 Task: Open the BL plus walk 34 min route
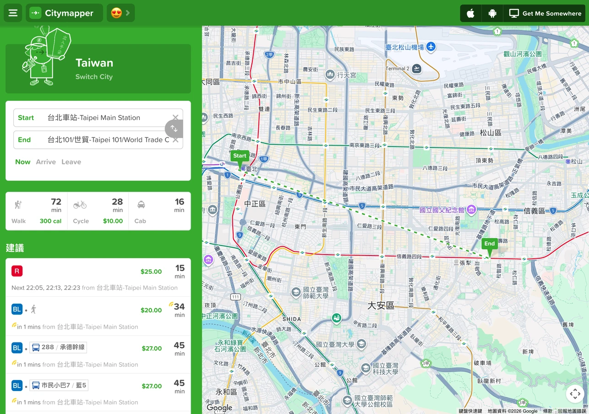coord(98,316)
